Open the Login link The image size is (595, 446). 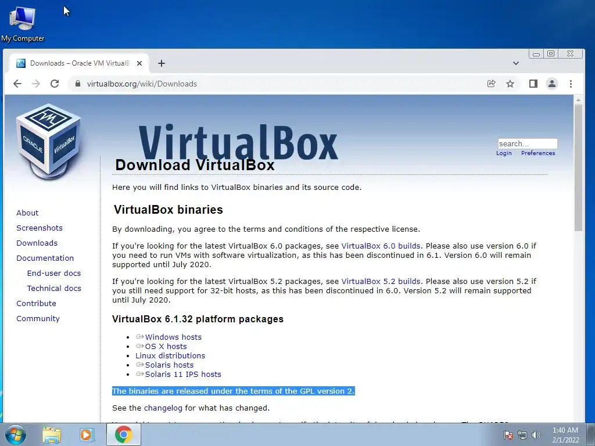coord(504,153)
